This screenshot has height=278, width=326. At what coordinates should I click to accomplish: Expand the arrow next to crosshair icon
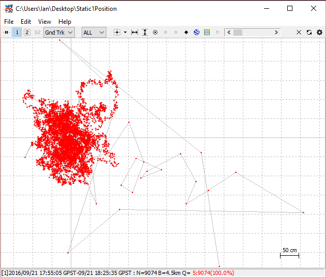click(125, 33)
